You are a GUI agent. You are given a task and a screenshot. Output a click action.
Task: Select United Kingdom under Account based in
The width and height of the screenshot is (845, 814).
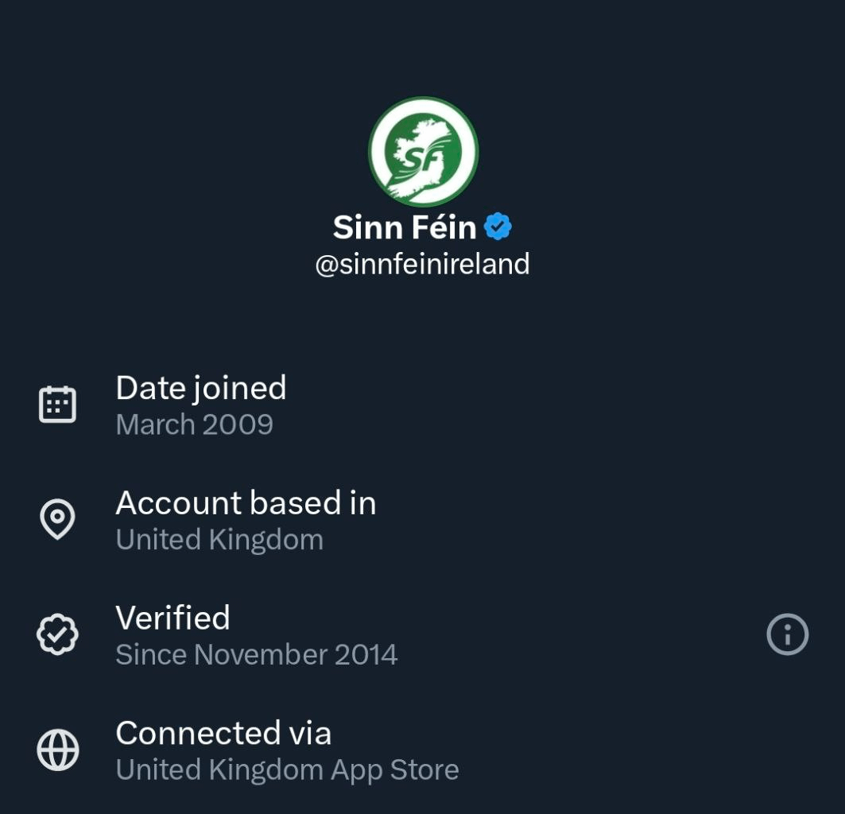click(x=219, y=540)
